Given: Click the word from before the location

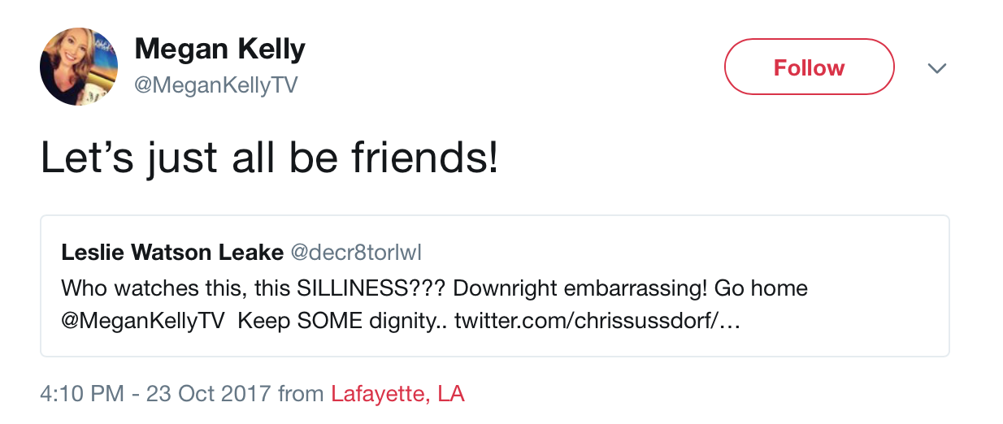Looking at the screenshot, I should [x=301, y=395].
